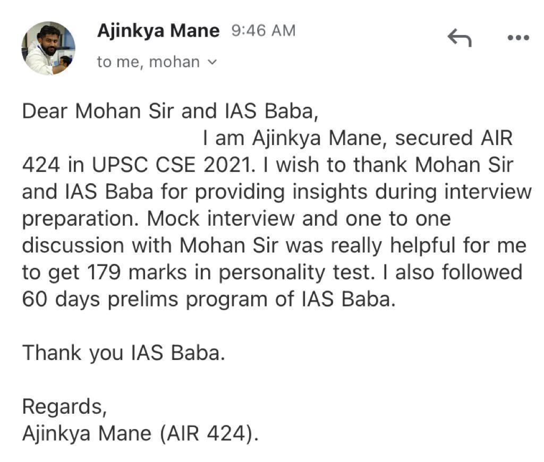Select the "Thank you IAS Baba." line
The height and width of the screenshot is (462, 544).
[123, 353]
